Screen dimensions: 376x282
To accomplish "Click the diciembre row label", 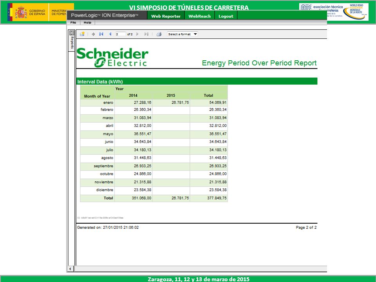I will tap(105, 190).
